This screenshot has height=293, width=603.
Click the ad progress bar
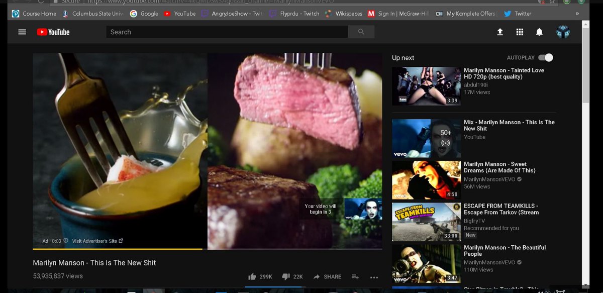click(x=208, y=249)
